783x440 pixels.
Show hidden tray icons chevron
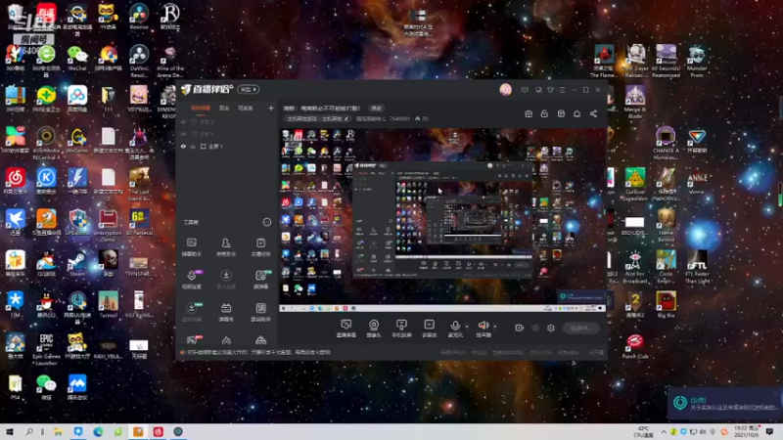coord(664,432)
